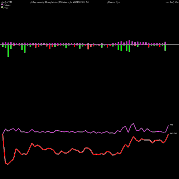
Task: Click the Price legend color swatch
Action: click(2, 8)
